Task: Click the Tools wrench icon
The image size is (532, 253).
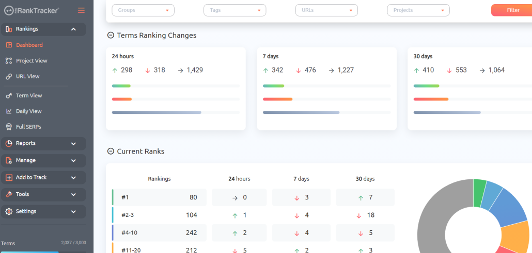Action: [x=9, y=194]
